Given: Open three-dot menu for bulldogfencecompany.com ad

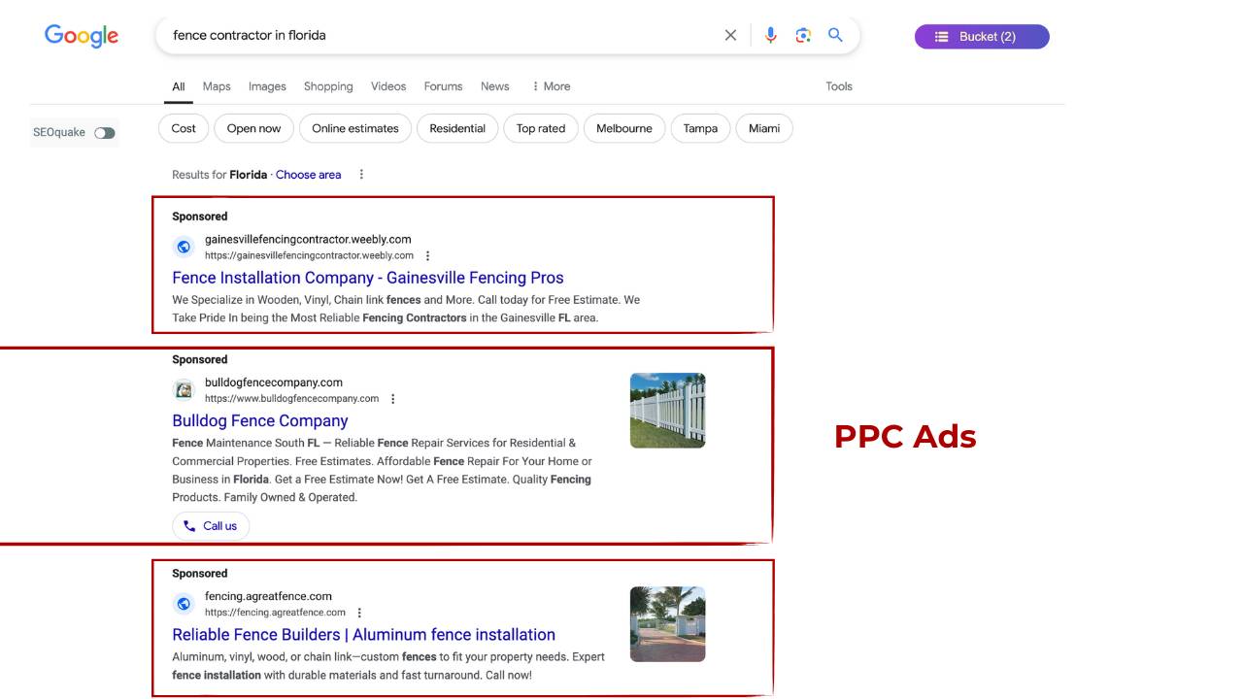Looking at the screenshot, I should click(392, 399).
